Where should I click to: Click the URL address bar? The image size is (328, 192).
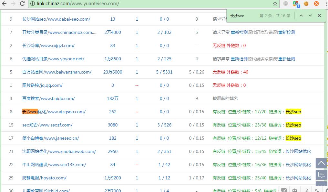[152, 4]
